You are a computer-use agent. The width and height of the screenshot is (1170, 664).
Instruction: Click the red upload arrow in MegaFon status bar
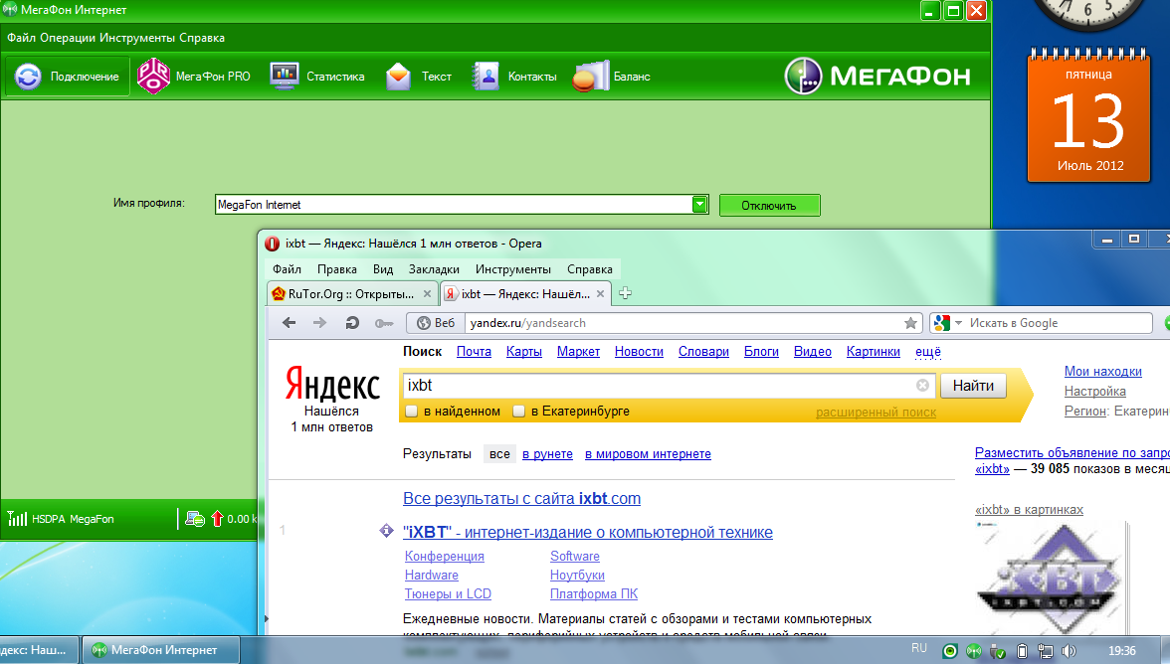pyautogui.click(x=217, y=519)
